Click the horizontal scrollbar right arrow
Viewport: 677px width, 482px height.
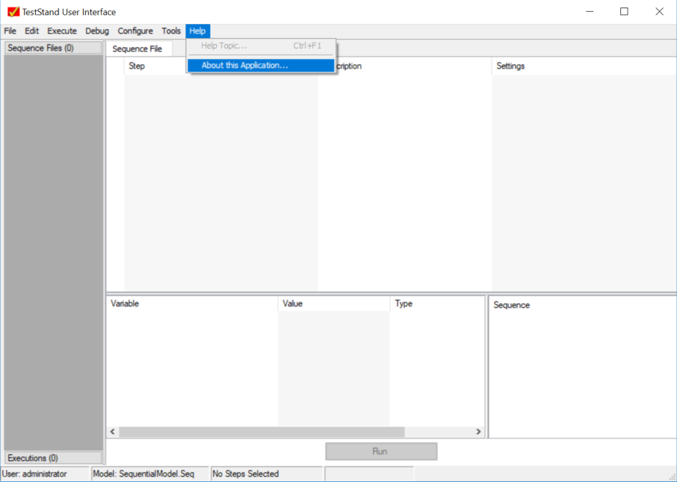point(478,431)
